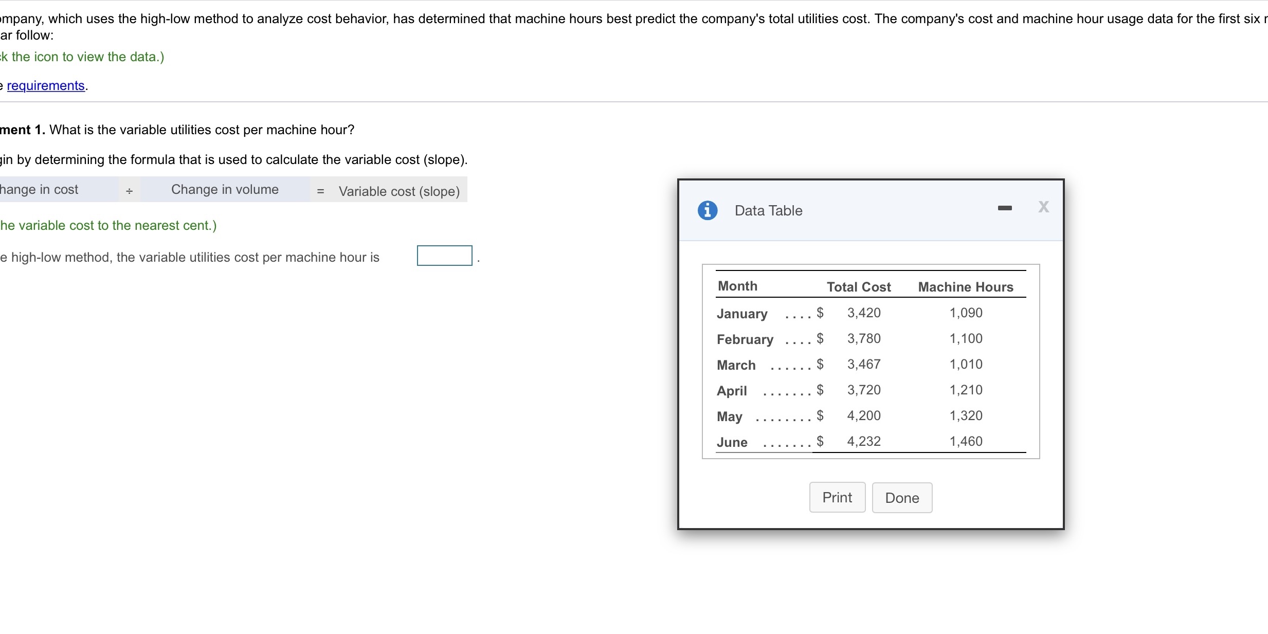Click January total cost 3,420
Screen dimensions: 1268x634
(x=864, y=313)
